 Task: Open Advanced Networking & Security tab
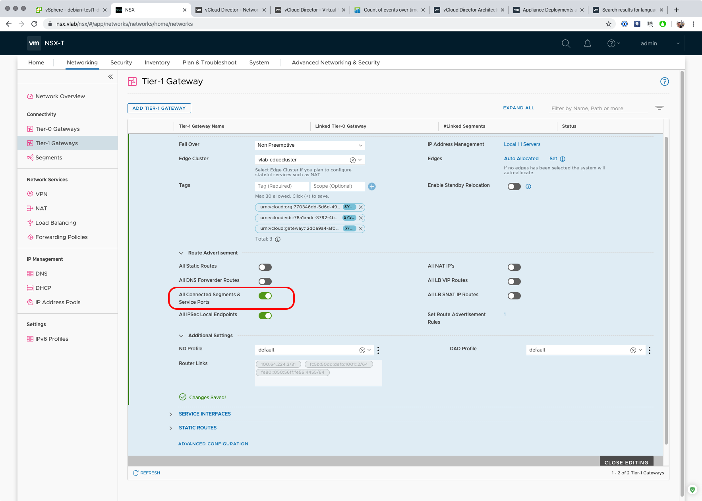click(x=336, y=62)
